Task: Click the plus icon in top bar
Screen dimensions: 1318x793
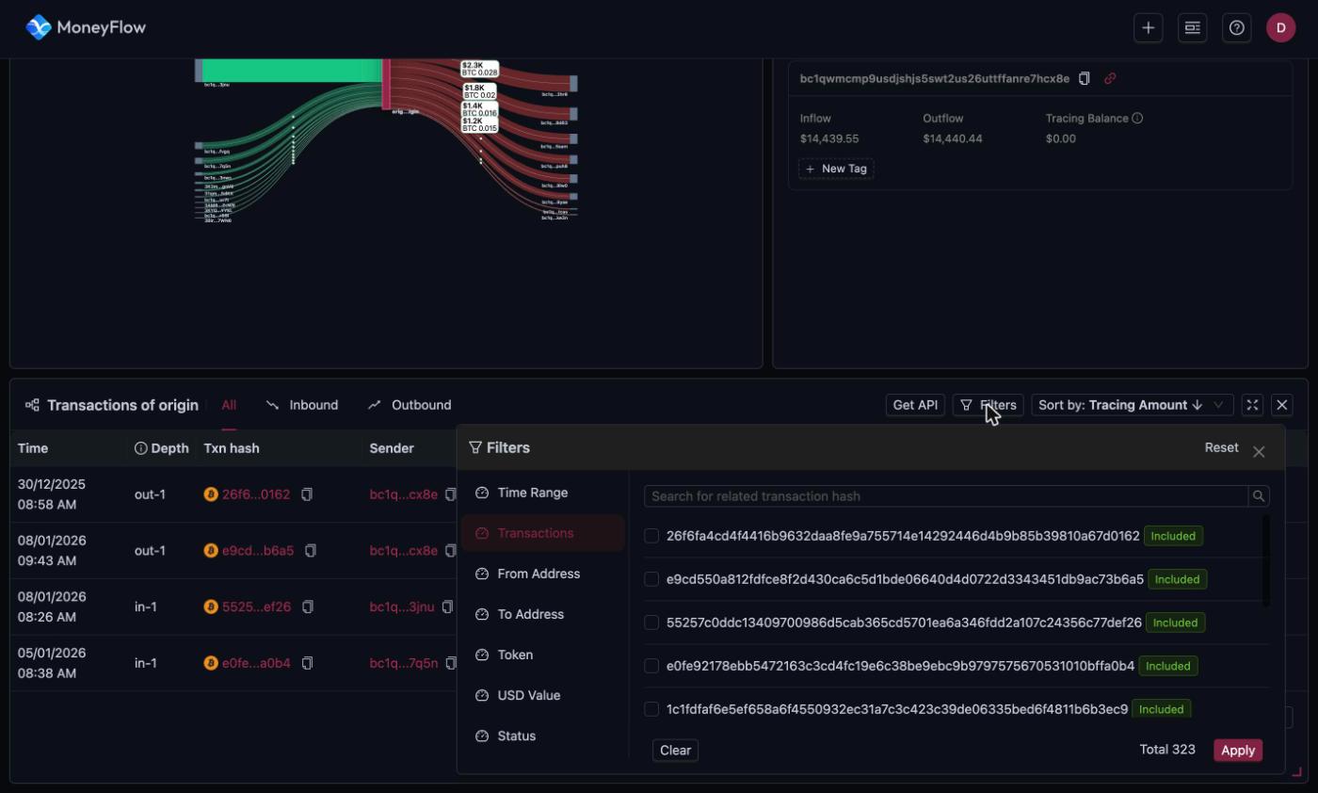Action: point(1148,28)
